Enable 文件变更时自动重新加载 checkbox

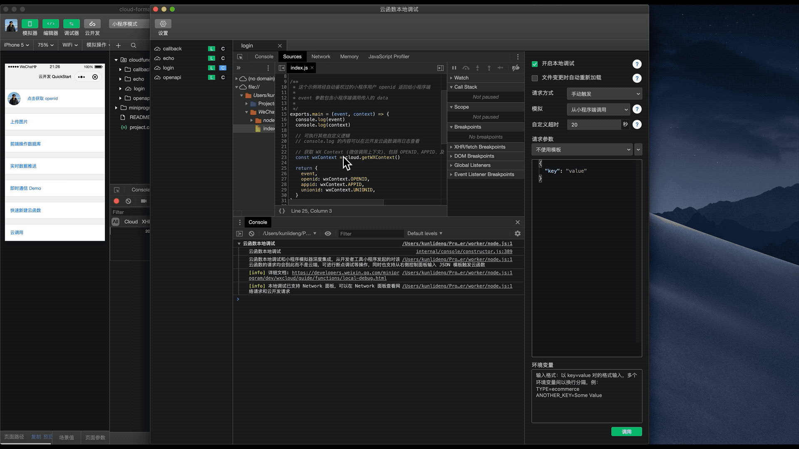click(x=535, y=78)
